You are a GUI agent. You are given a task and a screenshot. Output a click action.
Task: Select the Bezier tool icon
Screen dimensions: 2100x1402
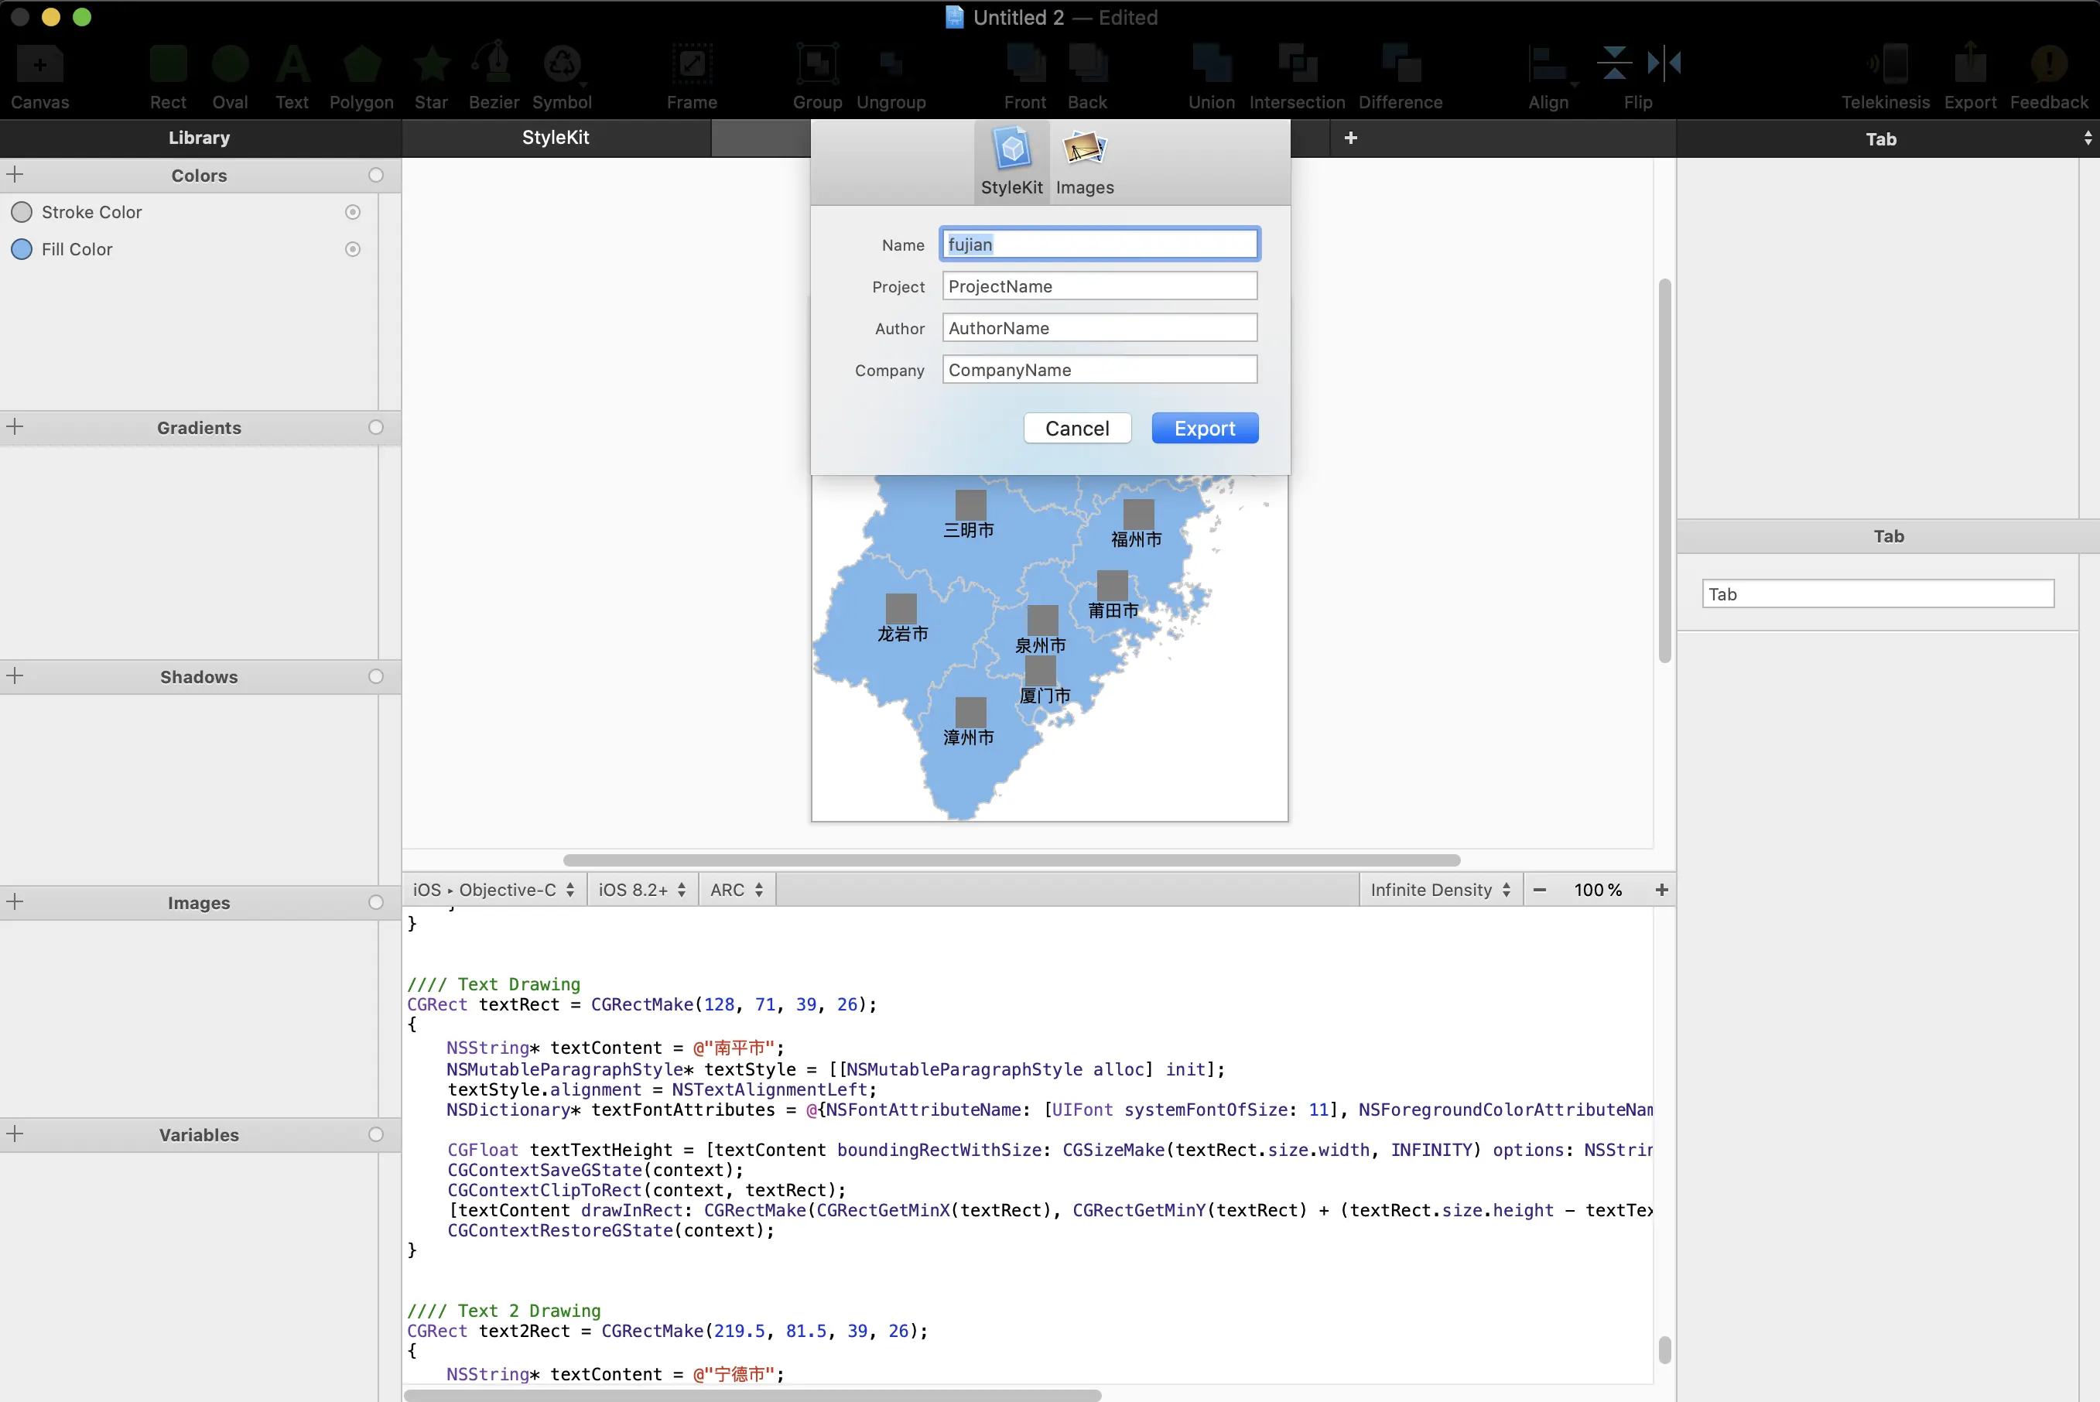click(x=494, y=64)
